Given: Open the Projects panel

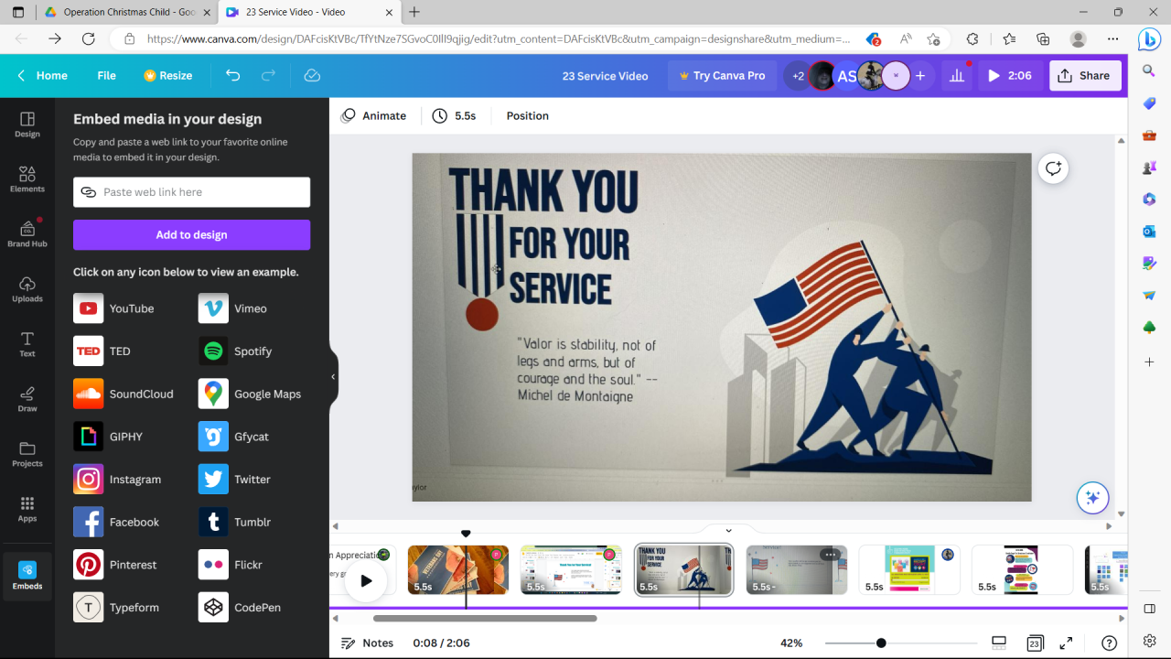Looking at the screenshot, I should click(27, 454).
